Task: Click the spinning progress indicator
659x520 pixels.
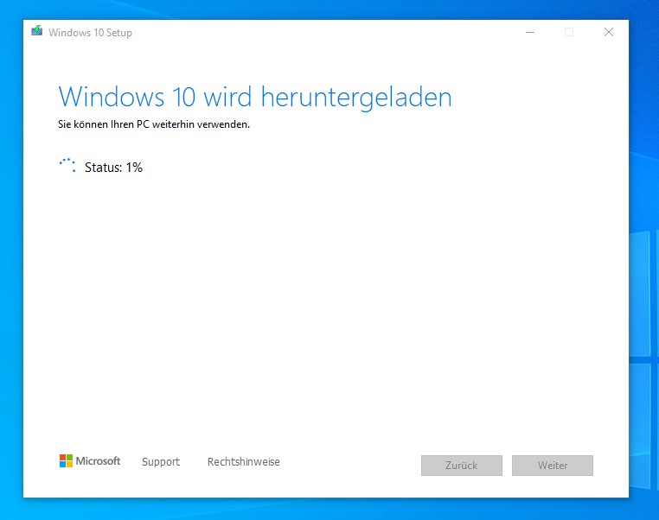Action: (67, 165)
